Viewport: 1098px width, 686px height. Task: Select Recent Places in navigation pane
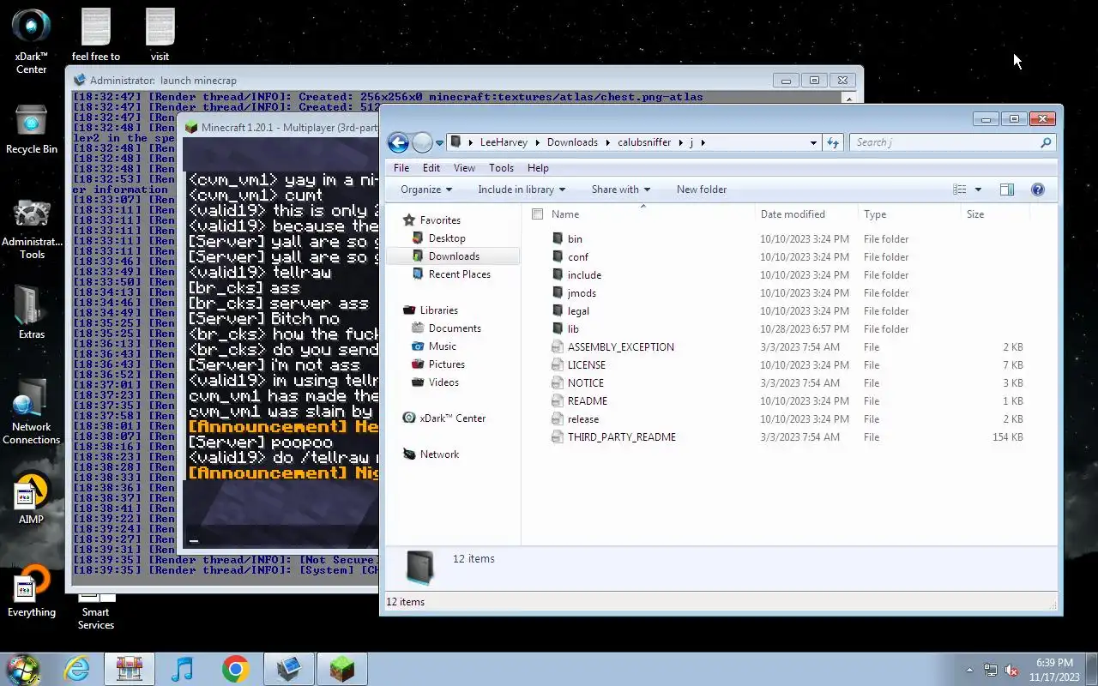pos(459,274)
